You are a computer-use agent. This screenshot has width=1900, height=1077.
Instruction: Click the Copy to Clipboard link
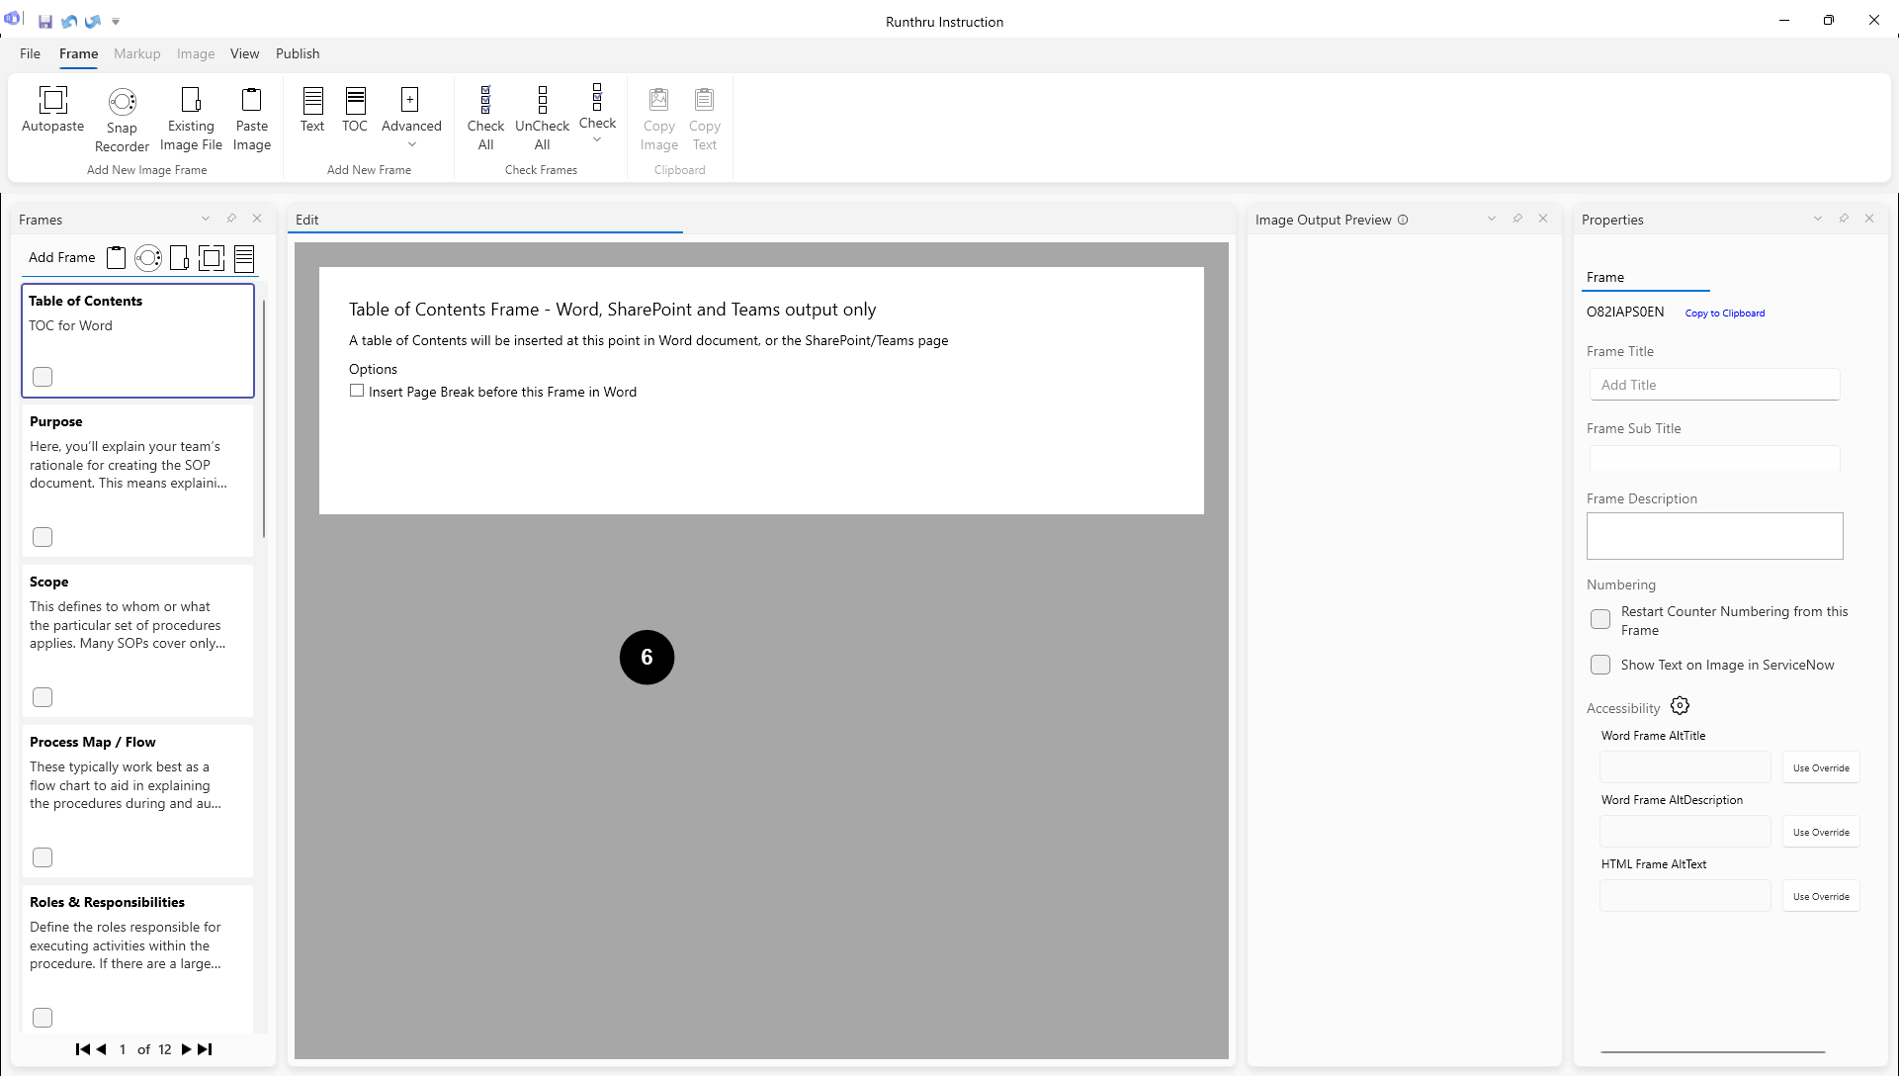1724,313
